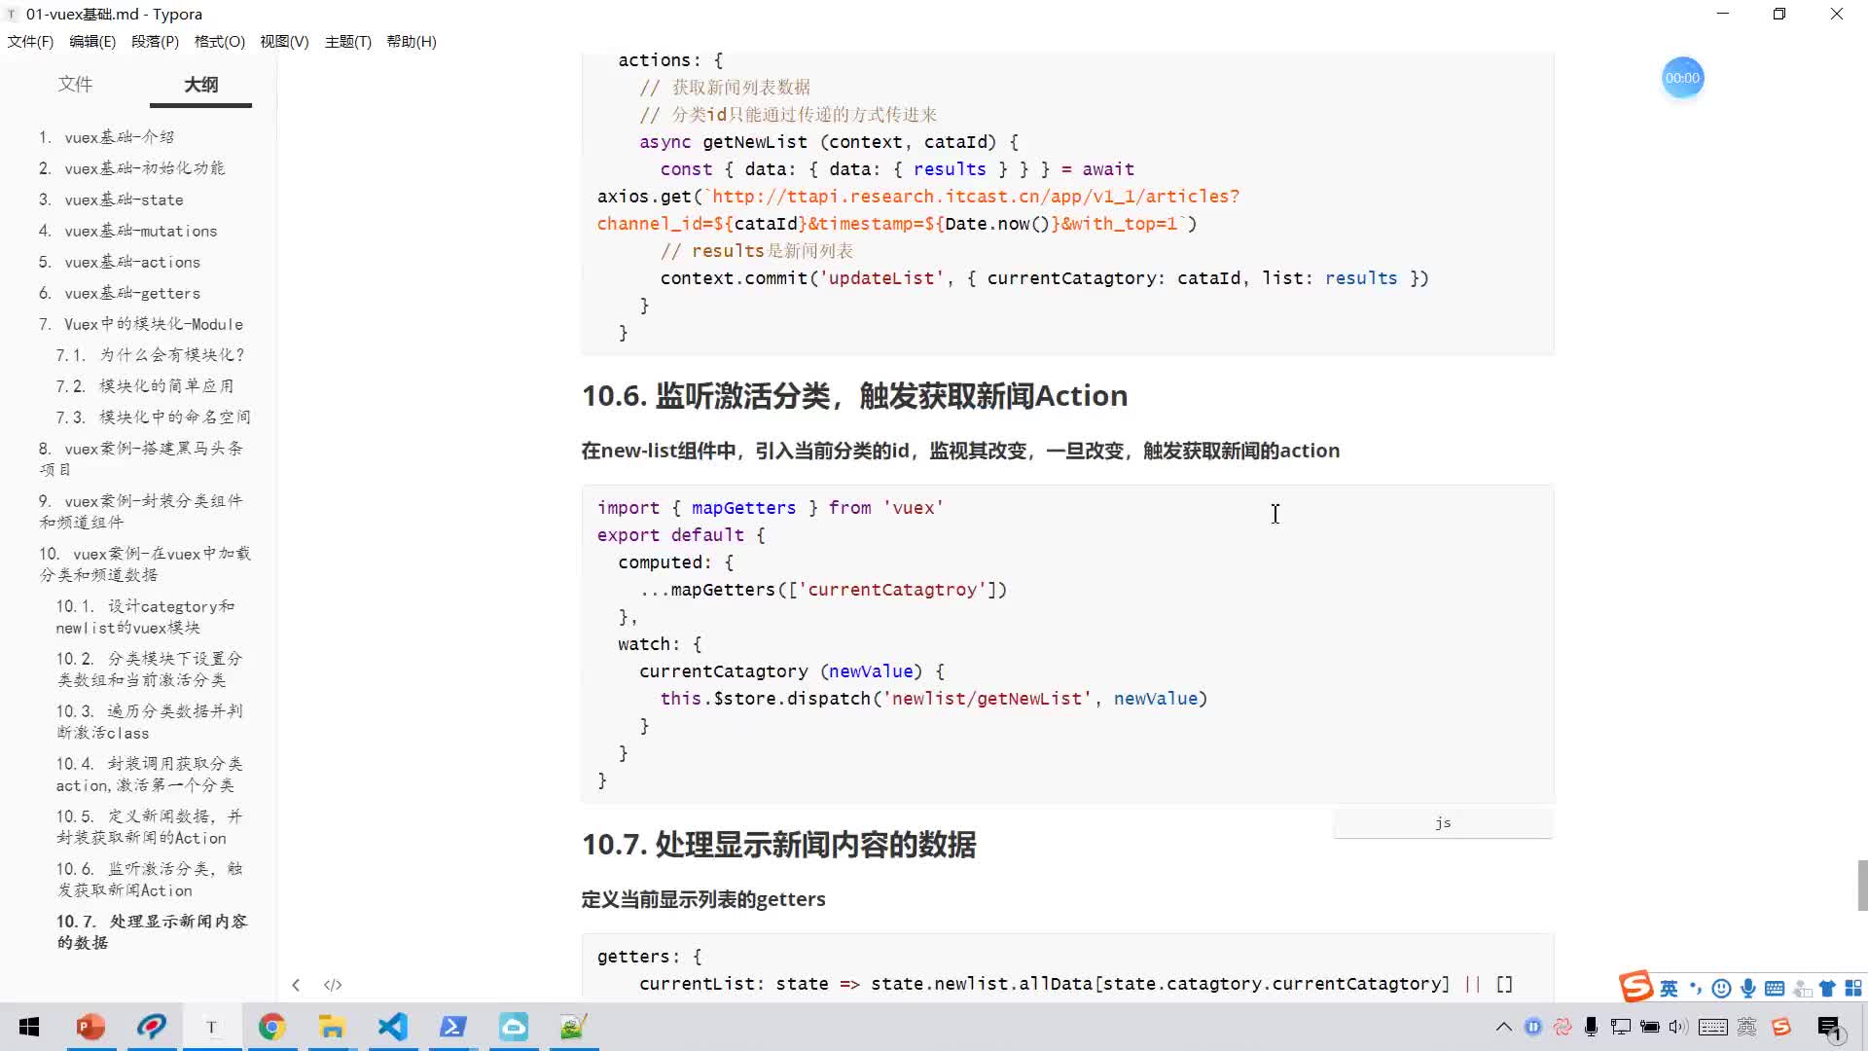Open the 文件(F) menu
Viewport: 1868px width, 1051px height.
(x=30, y=41)
